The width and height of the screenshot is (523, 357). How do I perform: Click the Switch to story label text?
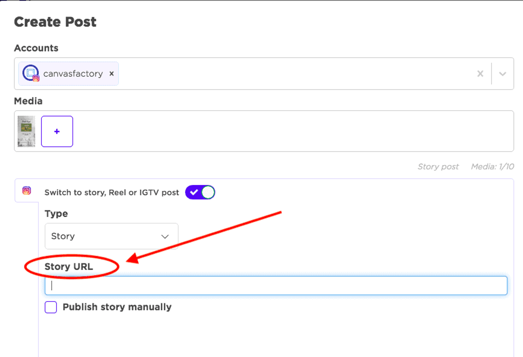[112, 192]
